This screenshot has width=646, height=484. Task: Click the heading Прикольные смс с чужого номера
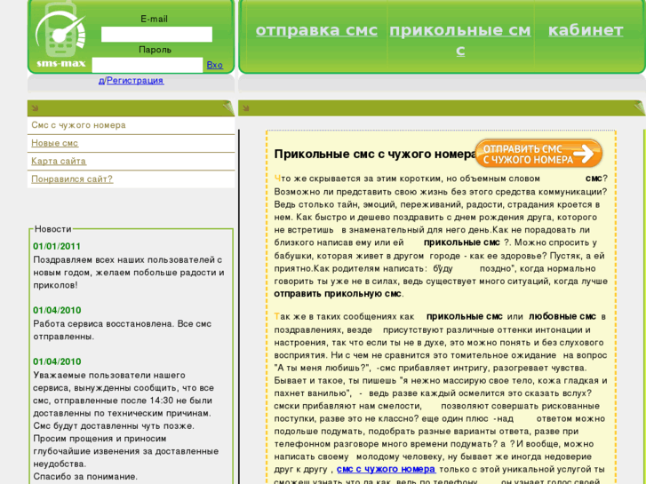375,154
